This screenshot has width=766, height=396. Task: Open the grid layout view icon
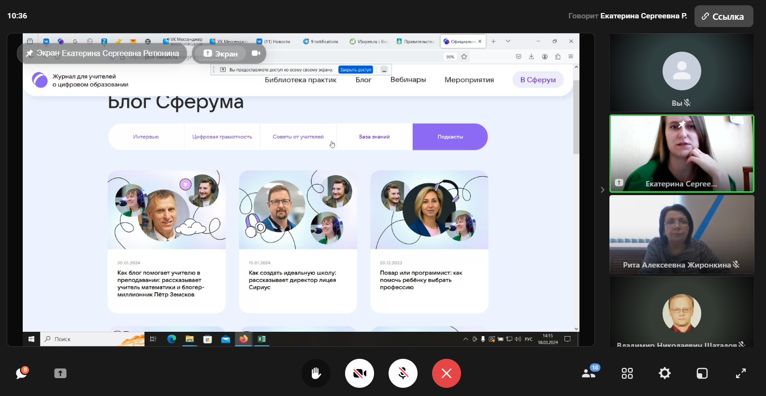click(627, 373)
